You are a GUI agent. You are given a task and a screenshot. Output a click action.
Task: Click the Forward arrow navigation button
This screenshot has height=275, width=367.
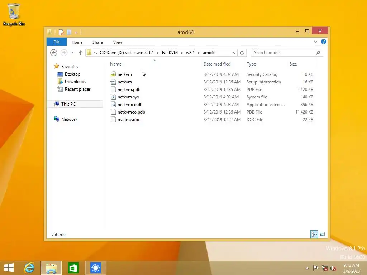tap(64, 53)
